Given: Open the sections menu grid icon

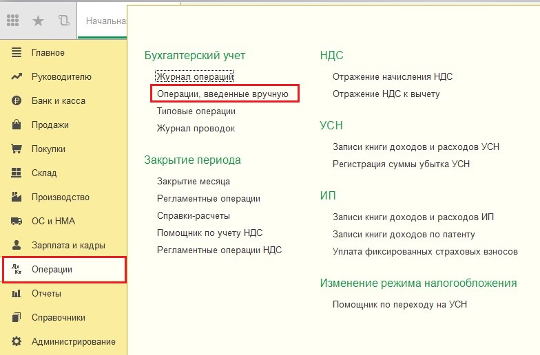Looking at the screenshot, I should tap(12, 21).
